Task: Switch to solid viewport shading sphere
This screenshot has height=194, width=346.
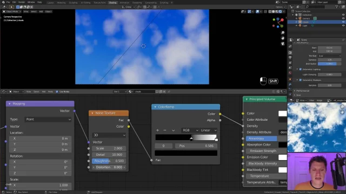Action: [274, 11]
